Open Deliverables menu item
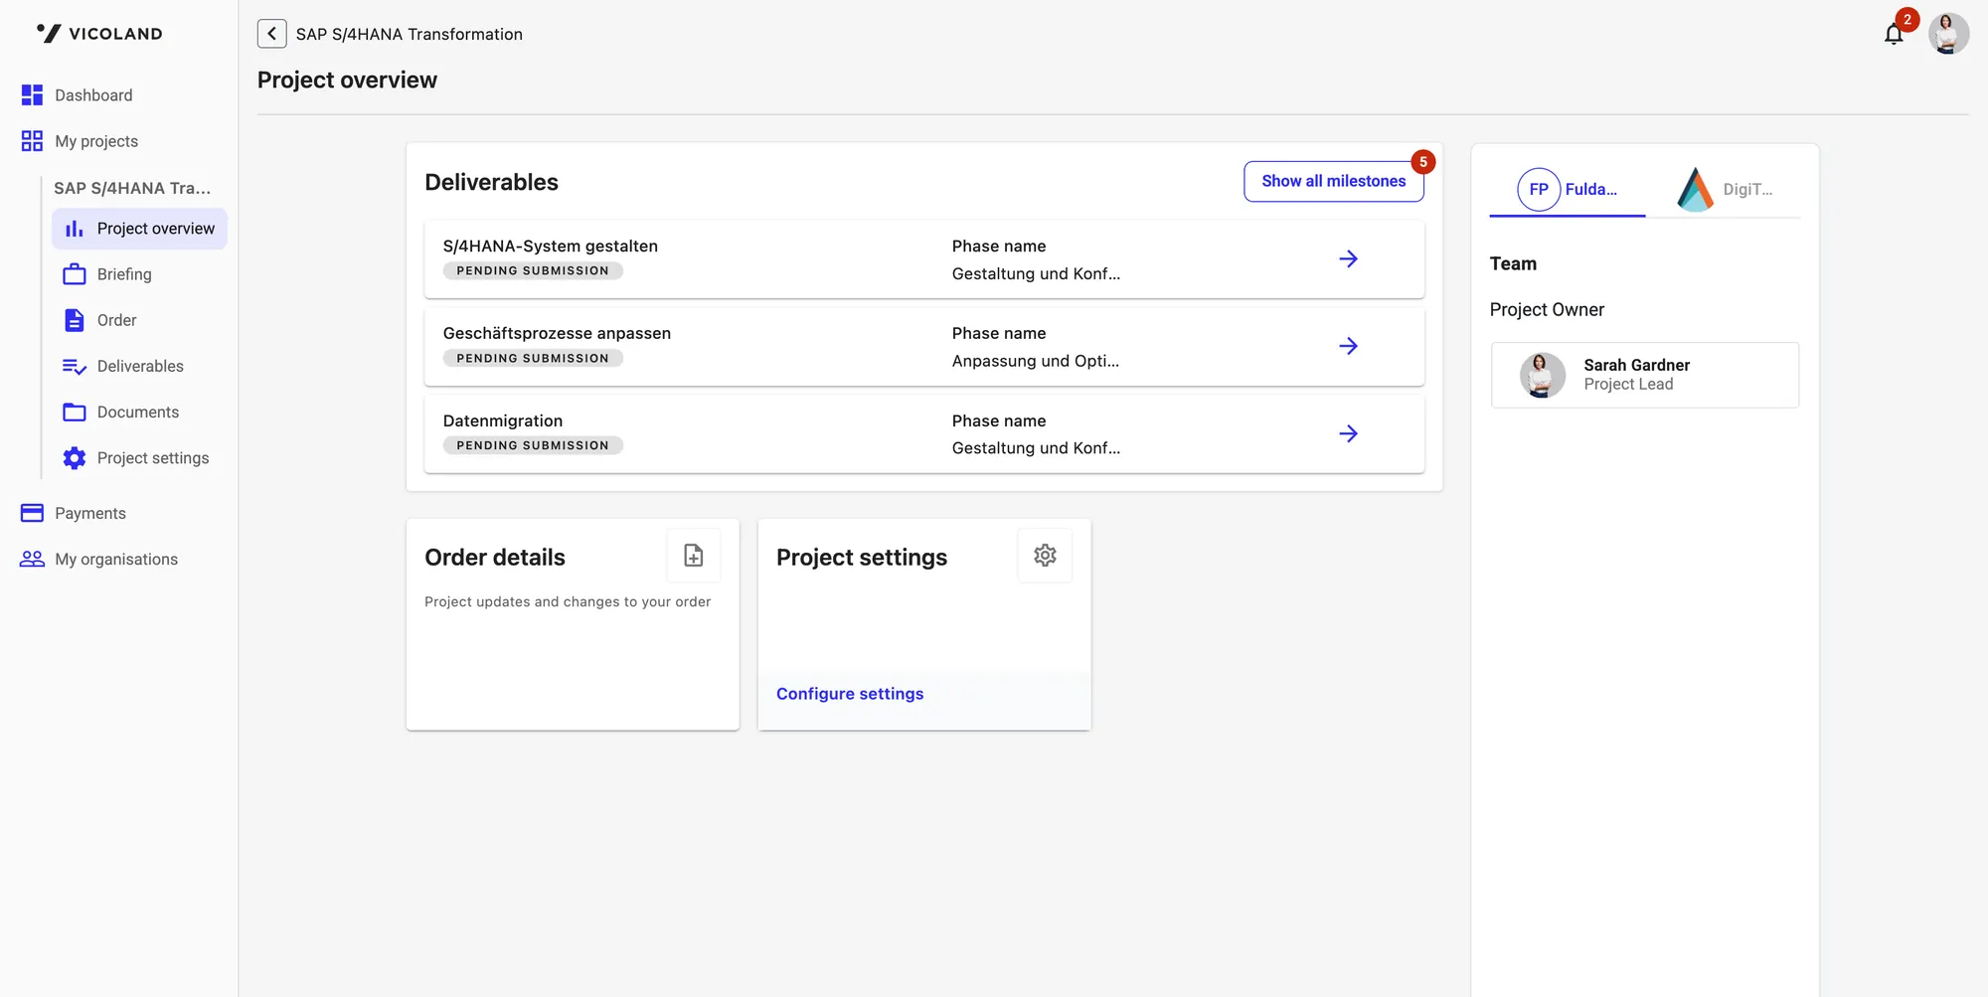The width and height of the screenshot is (1988, 997). coord(140,367)
